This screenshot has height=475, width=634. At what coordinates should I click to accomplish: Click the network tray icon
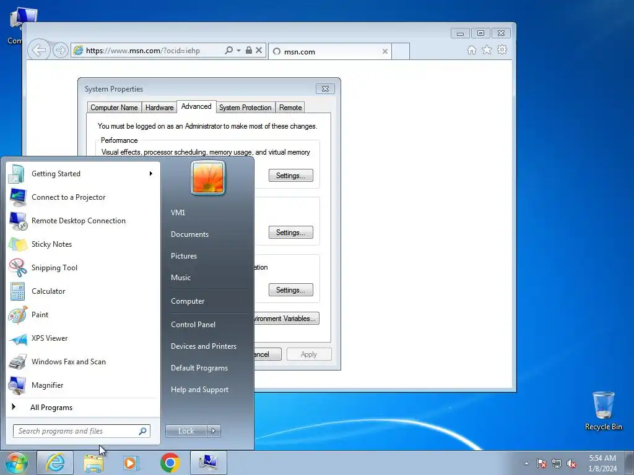tap(557, 463)
